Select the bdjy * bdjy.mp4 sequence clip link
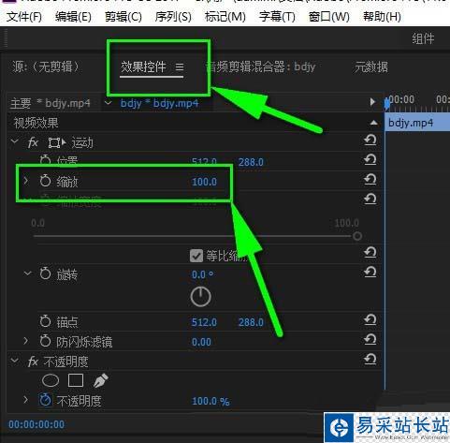450x443 pixels. (159, 103)
